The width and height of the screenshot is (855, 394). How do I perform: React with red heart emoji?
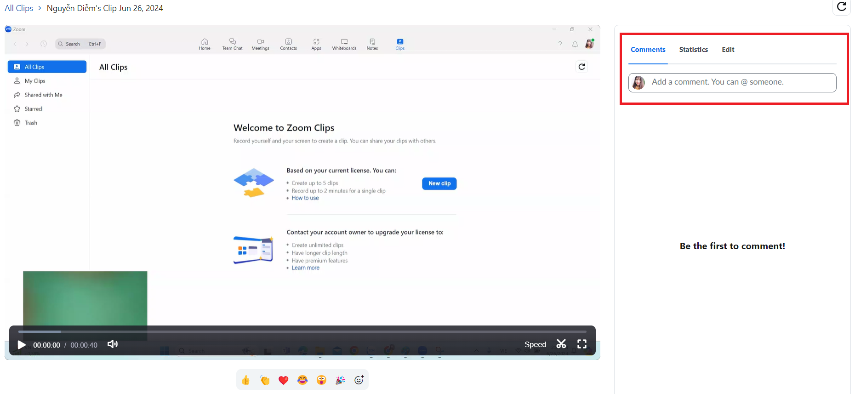tap(284, 380)
